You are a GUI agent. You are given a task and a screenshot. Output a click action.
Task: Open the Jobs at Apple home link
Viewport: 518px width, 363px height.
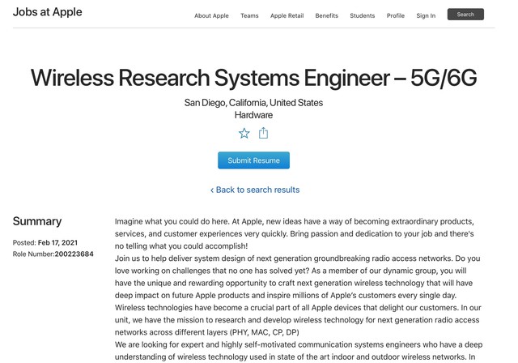point(47,12)
